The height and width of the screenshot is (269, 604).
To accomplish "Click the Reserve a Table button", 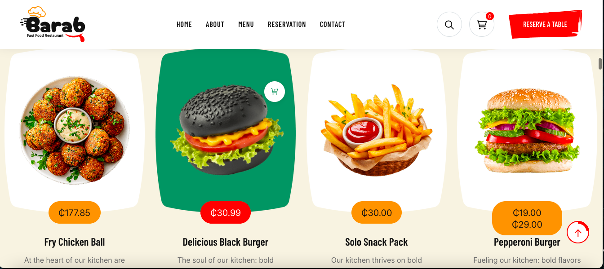I will click(x=545, y=24).
